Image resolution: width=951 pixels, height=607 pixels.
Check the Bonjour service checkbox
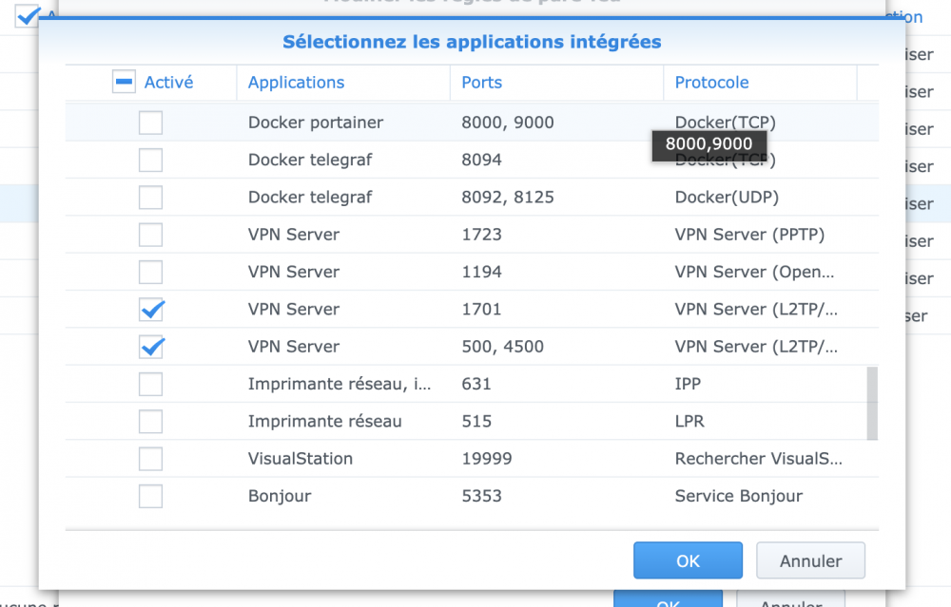(150, 496)
